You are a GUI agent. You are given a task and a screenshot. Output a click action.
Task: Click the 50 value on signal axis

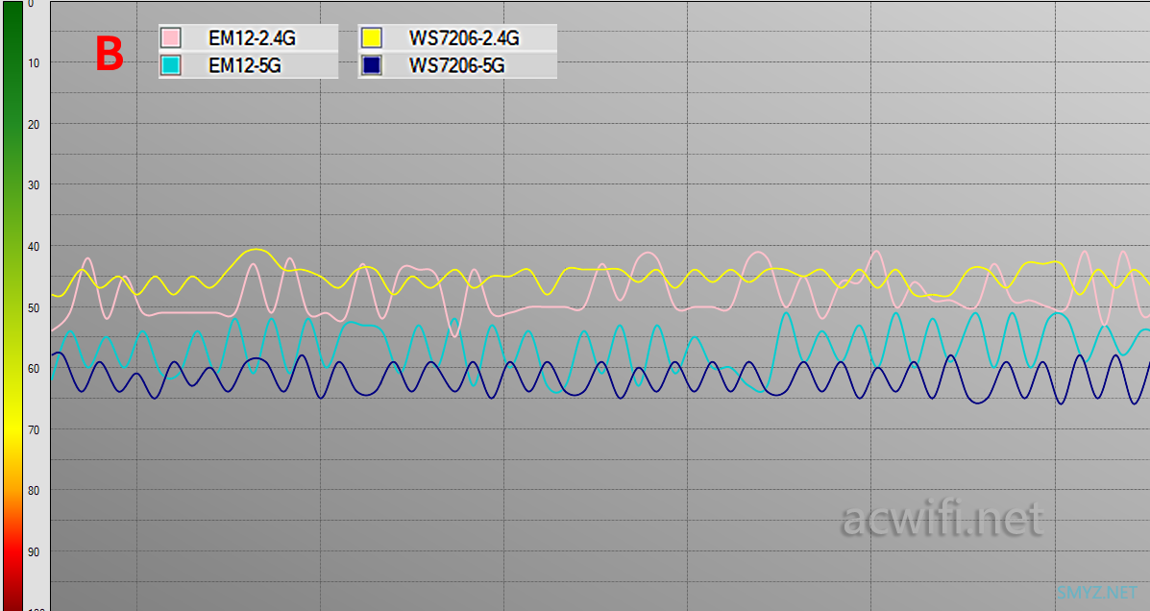coord(35,307)
